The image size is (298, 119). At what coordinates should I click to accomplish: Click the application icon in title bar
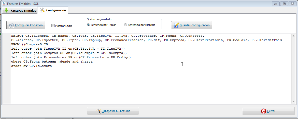[4, 4]
